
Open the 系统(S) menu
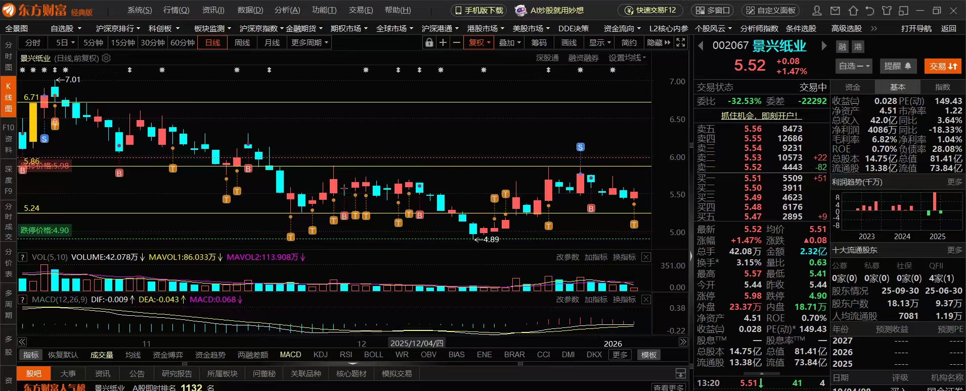(140, 10)
